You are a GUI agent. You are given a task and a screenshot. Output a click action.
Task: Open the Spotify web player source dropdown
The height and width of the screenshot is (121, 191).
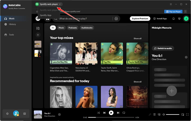pos(49,4)
